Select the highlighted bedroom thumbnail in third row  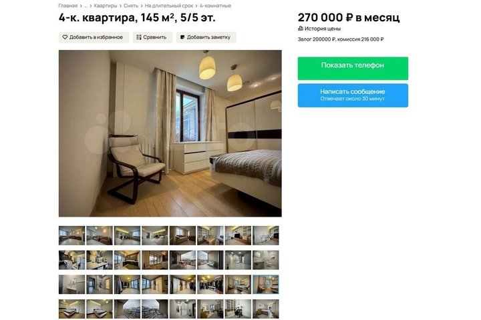click(266, 284)
